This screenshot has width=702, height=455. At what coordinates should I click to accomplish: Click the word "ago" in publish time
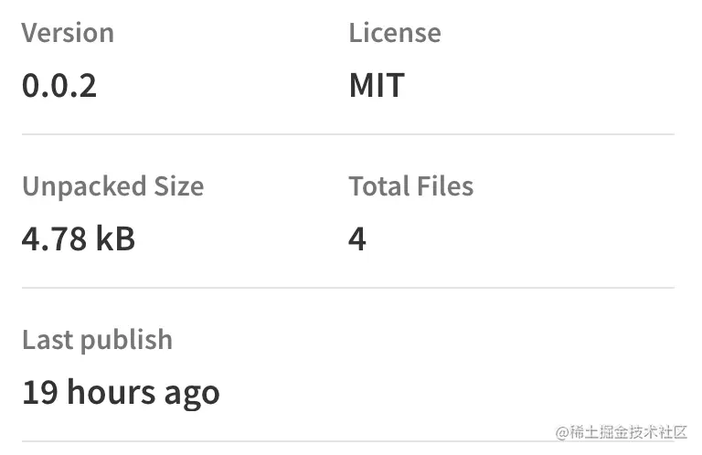[x=192, y=395]
